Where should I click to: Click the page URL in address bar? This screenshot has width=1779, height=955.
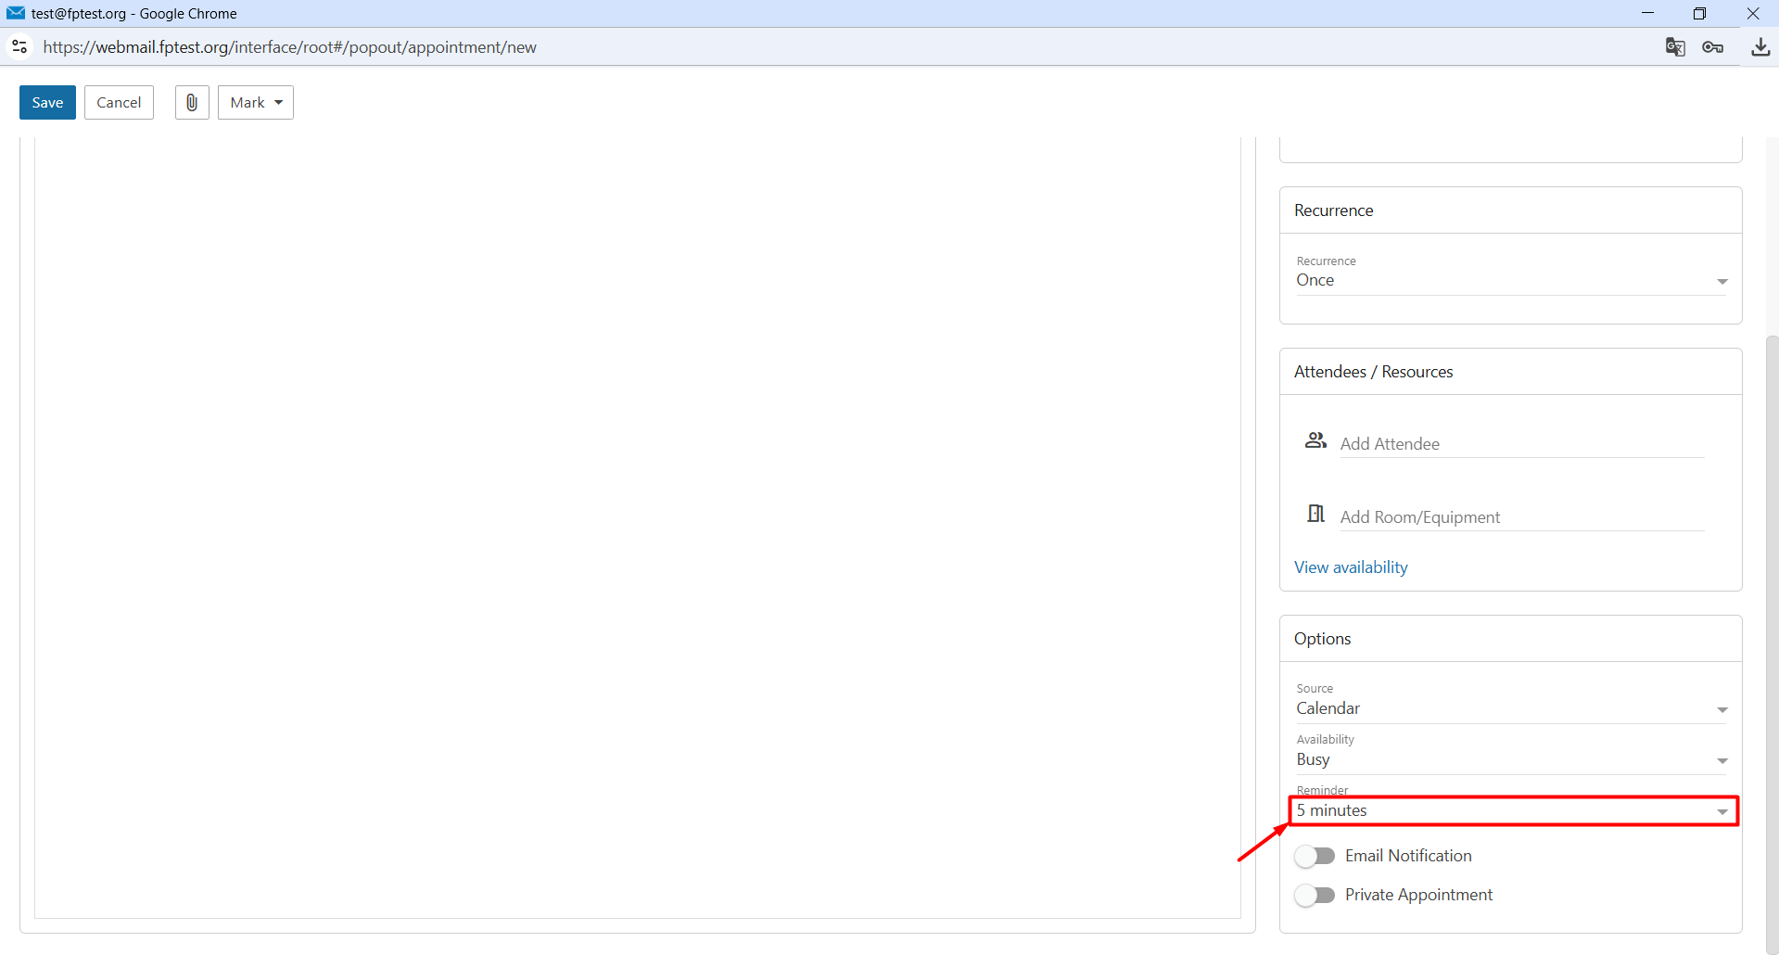click(x=289, y=47)
